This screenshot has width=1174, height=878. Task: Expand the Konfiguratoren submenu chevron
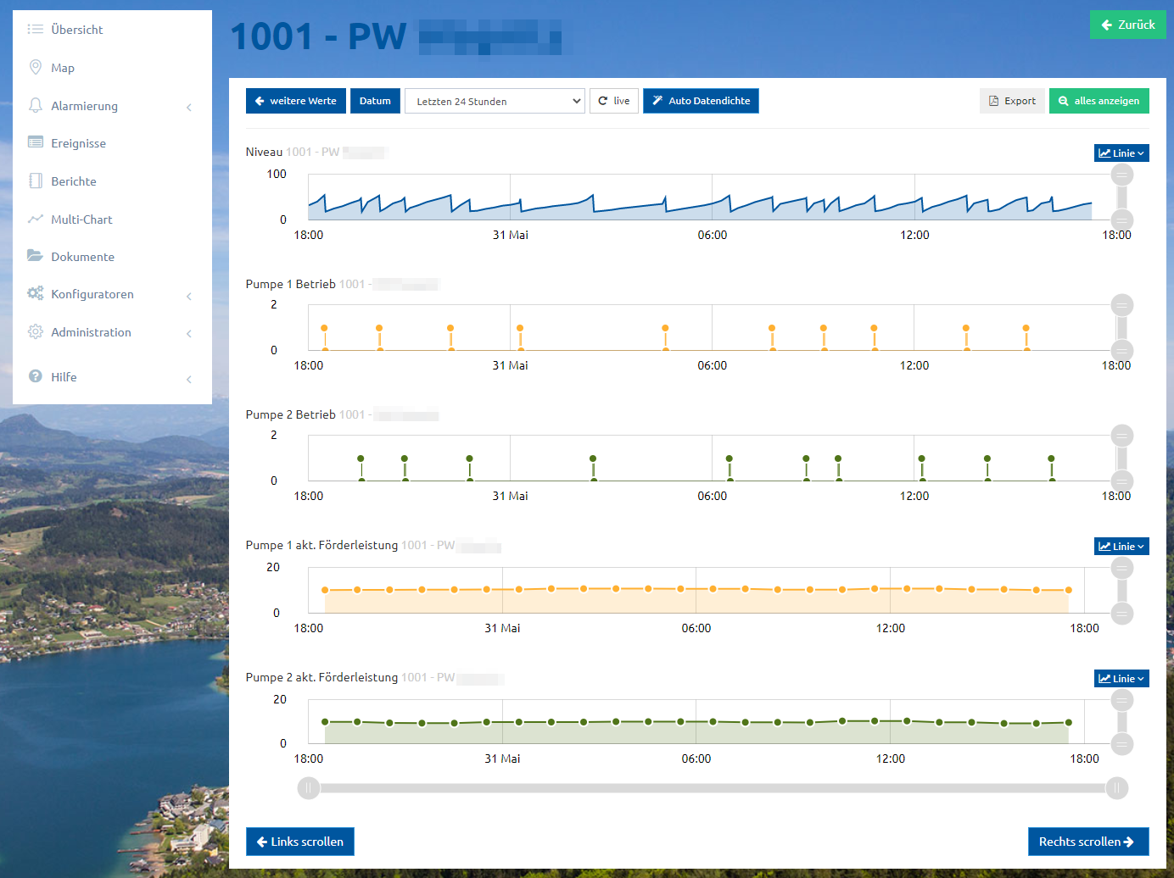[189, 296]
